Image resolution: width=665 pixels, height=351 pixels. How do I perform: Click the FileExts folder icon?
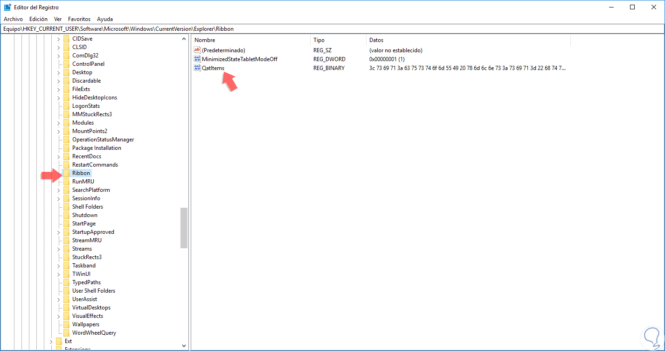click(66, 89)
